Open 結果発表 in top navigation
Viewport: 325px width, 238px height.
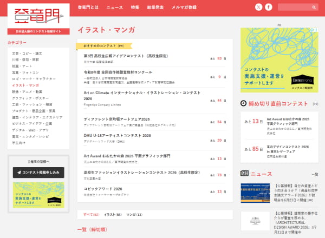(x=155, y=8)
